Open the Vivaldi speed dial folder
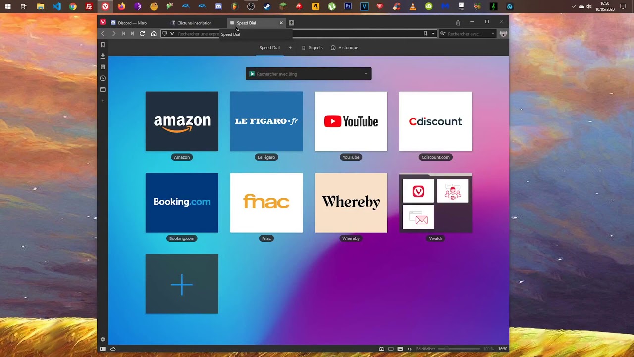The image size is (634, 357). pos(435,203)
